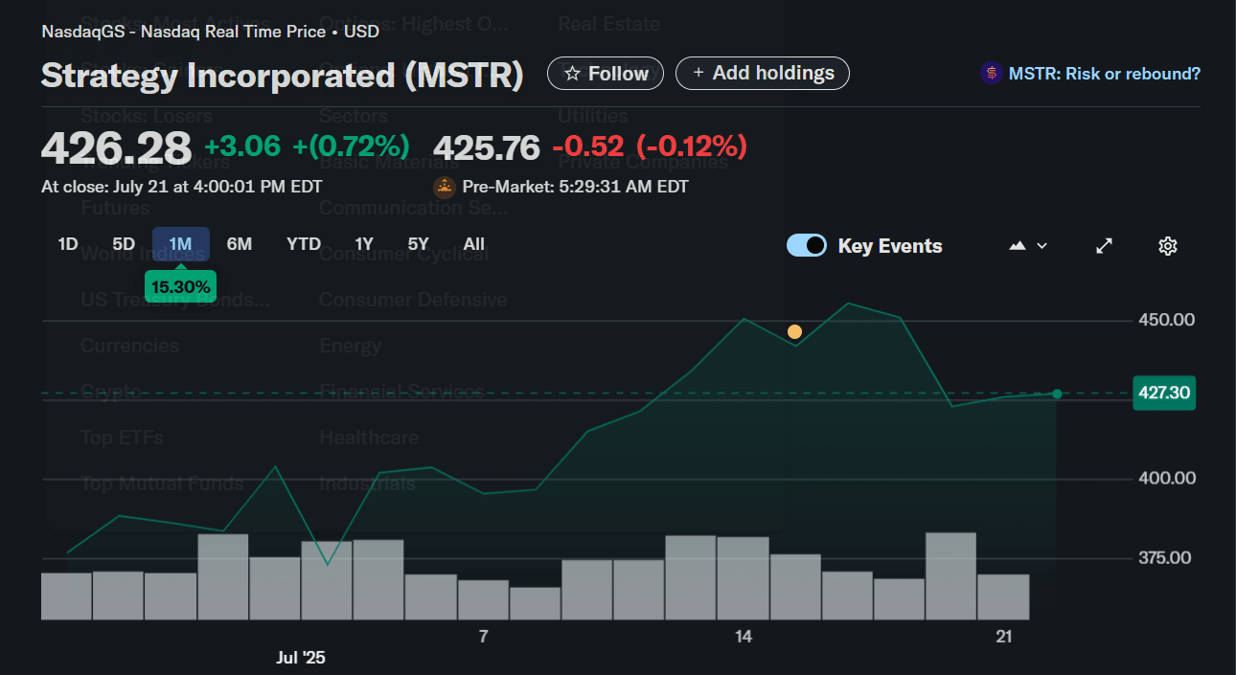Click the closing price 426.28

point(117,147)
